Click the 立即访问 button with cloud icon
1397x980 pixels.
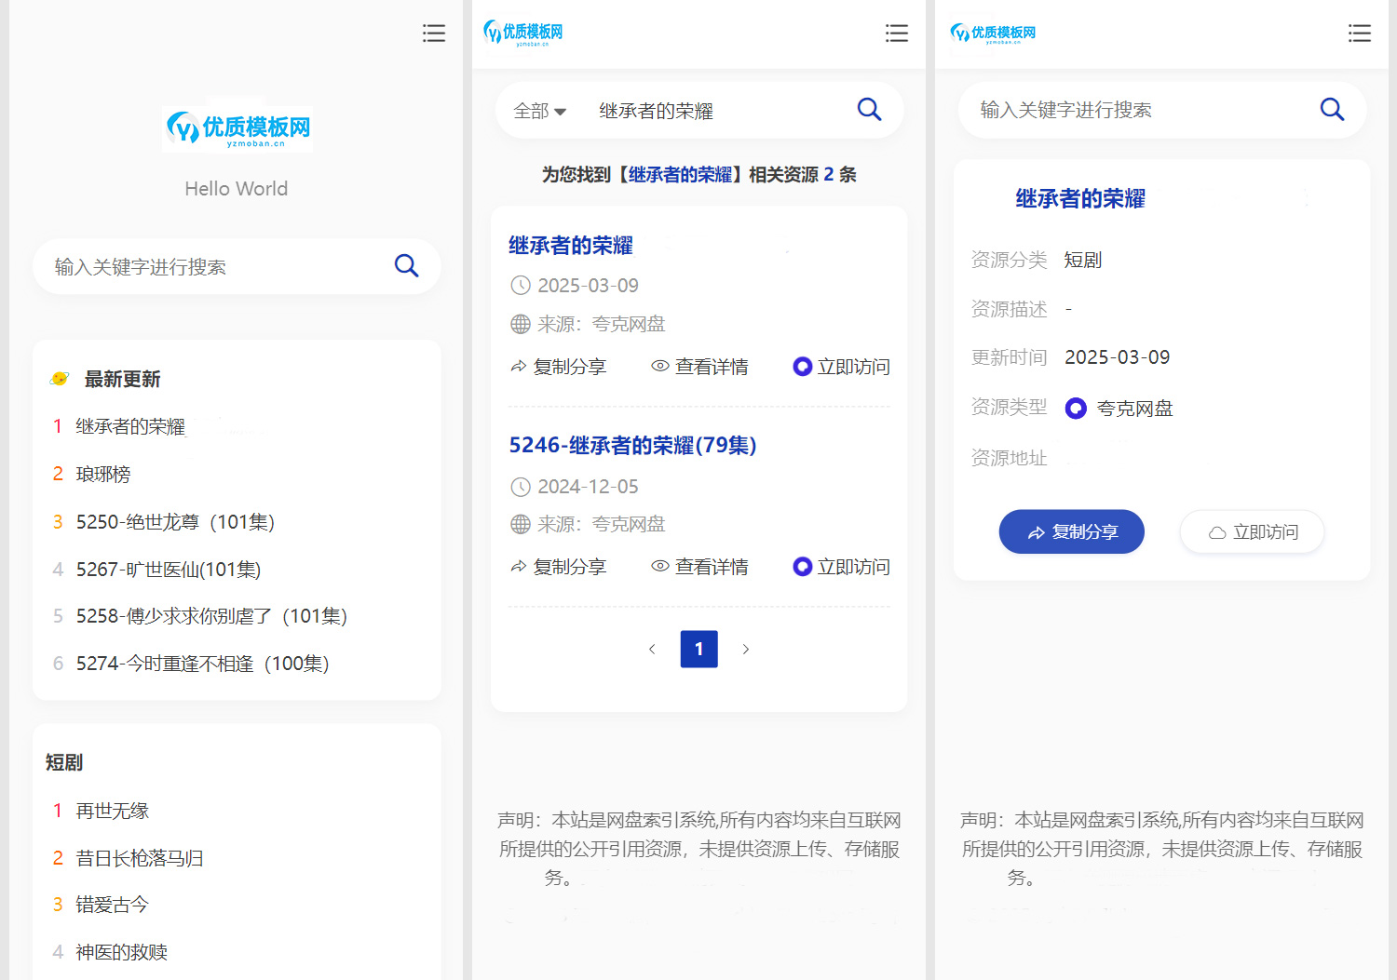(x=1252, y=531)
